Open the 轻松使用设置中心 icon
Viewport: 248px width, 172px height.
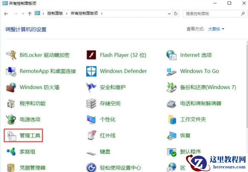pos(91,168)
